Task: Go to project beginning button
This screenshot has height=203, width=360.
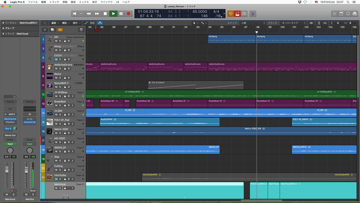Action: 74,14
